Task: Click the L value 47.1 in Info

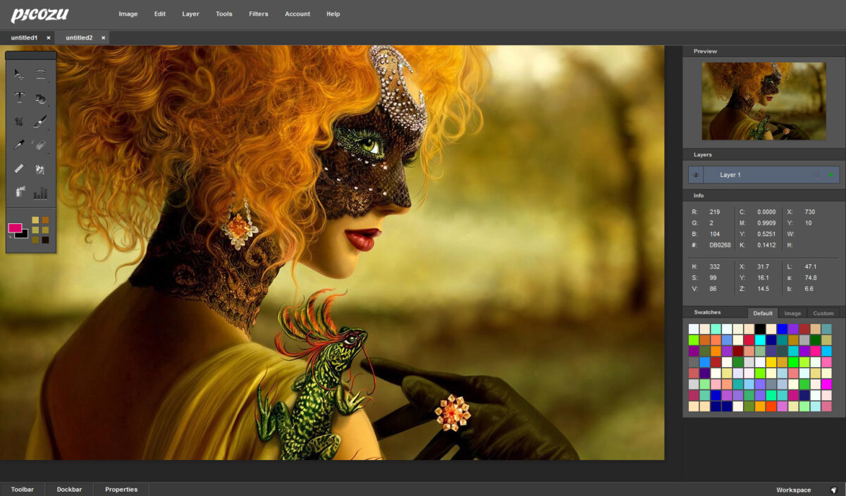Action: [x=810, y=266]
